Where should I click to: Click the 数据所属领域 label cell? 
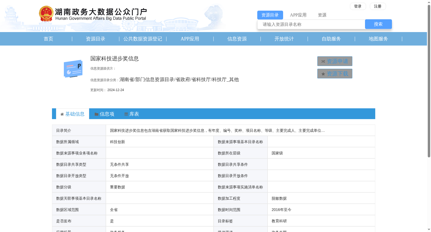[79, 142]
